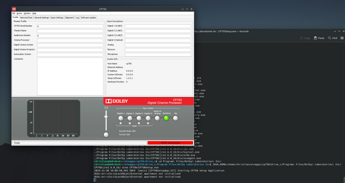The width and height of the screenshot is (345, 183).
Task: Select the Multi-Ch Analog input button
Action: [x=157, y=118]
